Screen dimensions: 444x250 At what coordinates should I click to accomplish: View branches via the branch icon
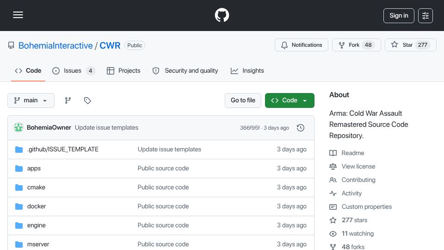[68, 100]
